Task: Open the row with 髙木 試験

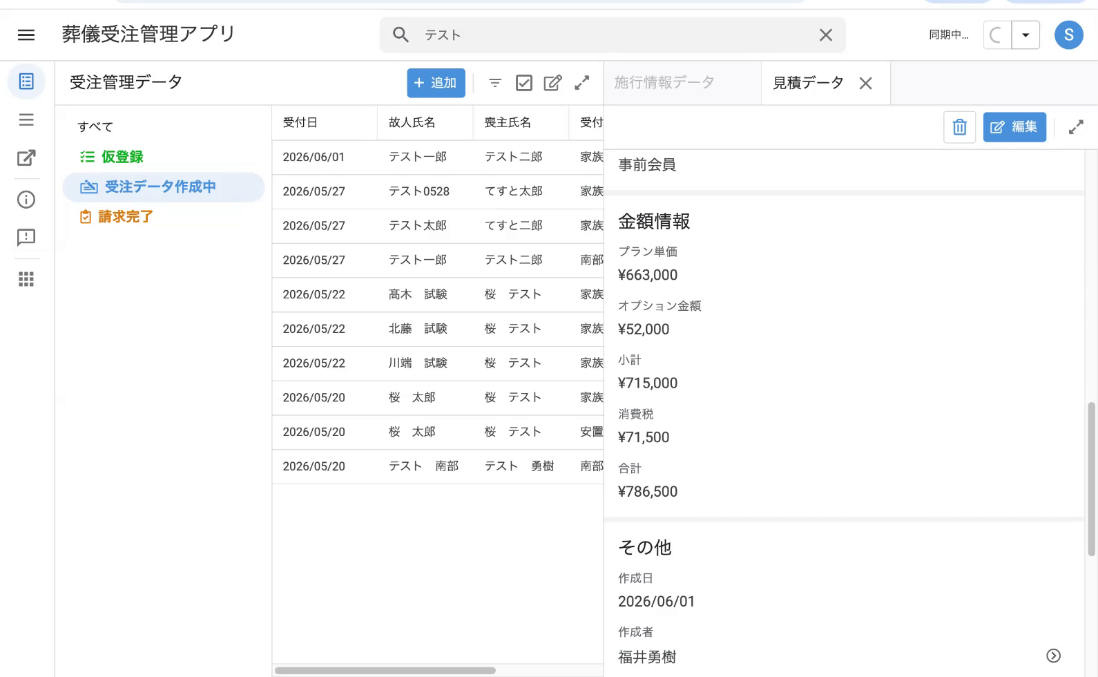Action: click(x=438, y=294)
